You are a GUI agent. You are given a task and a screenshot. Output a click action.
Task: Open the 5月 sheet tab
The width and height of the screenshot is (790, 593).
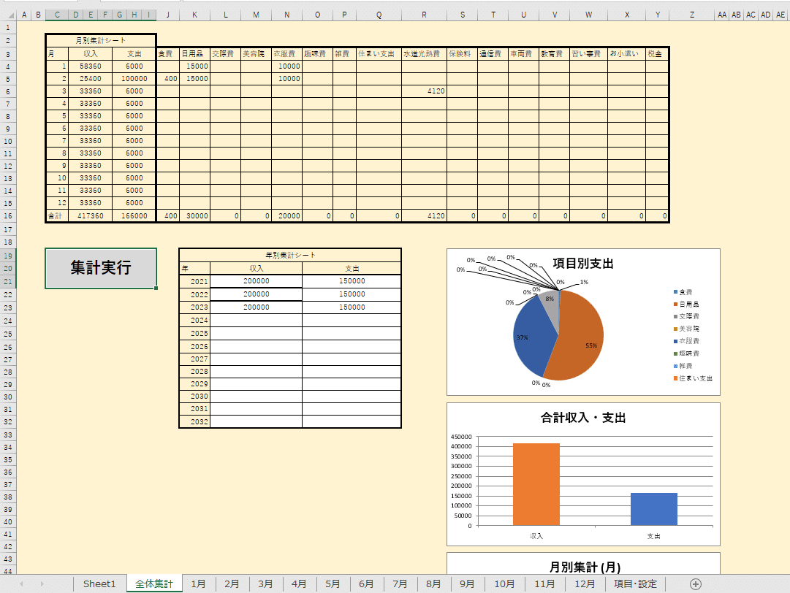click(333, 584)
